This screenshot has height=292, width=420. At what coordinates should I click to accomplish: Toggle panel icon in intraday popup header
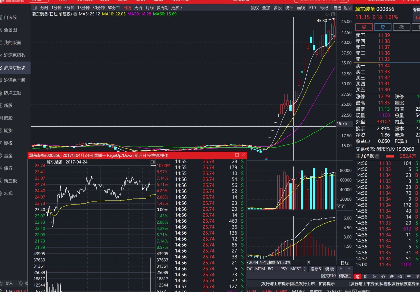click(153, 162)
